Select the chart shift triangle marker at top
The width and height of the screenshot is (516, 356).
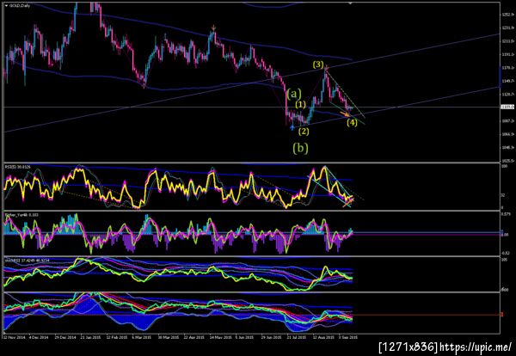click(x=351, y=3)
